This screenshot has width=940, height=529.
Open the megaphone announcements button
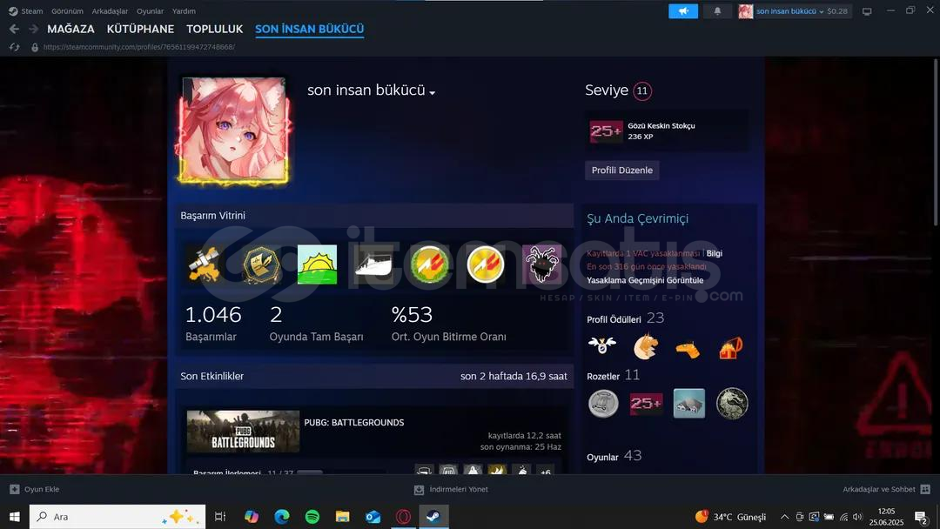(683, 10)
